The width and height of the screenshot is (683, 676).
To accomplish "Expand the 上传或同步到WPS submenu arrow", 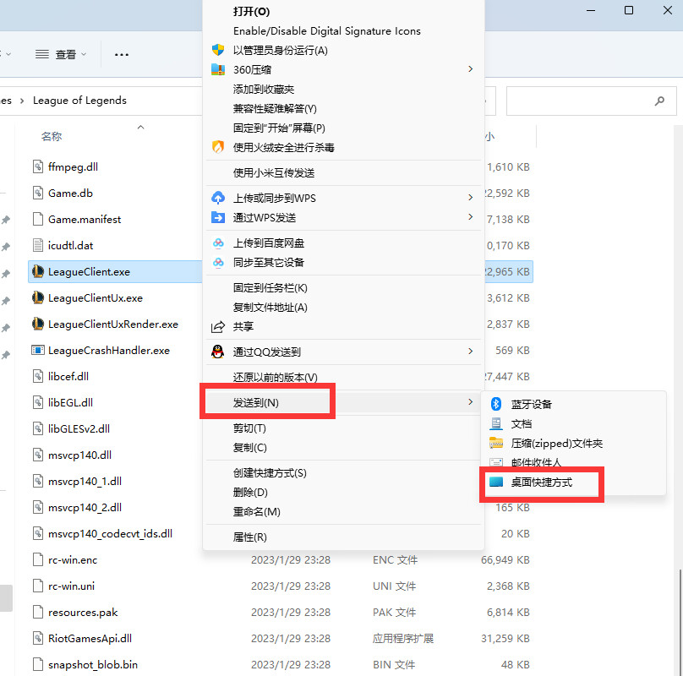I will [471, 198].
